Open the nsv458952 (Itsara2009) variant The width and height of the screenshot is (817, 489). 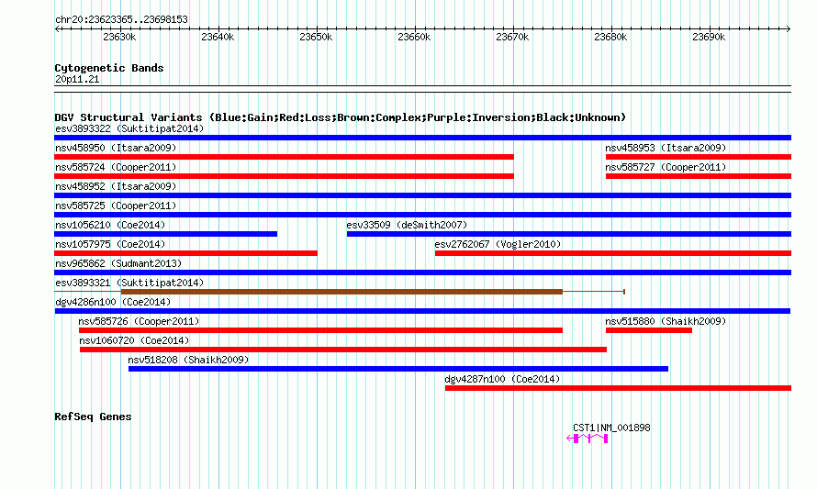(x=116, y=186)
